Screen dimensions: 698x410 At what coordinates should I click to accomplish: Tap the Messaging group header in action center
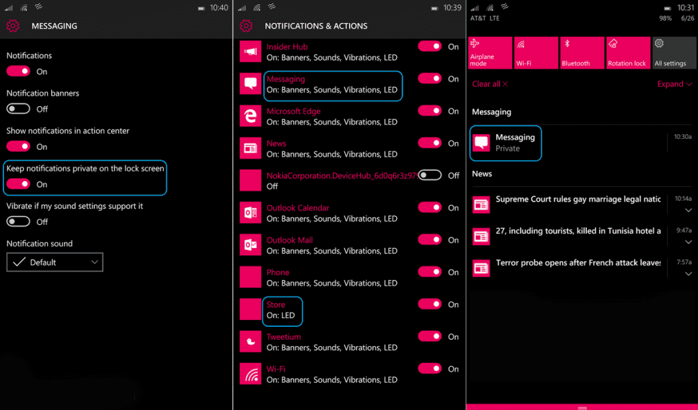(x=491, y=112)
